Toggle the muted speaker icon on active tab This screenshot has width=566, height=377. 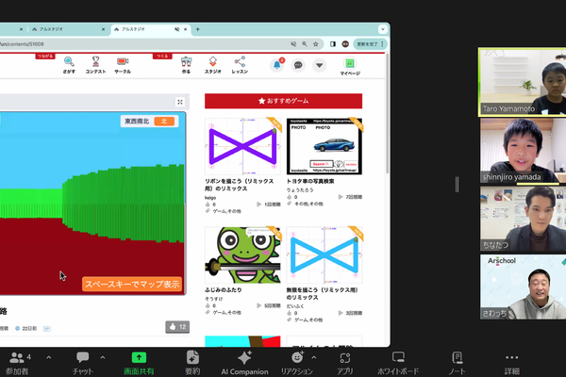[177, 29]
